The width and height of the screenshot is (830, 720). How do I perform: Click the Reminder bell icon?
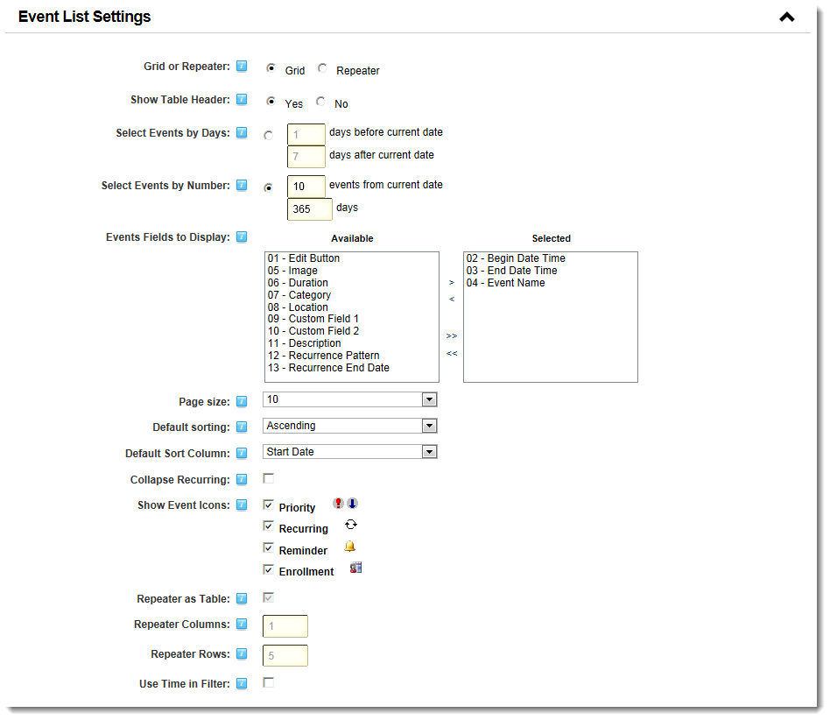(349, 546)
